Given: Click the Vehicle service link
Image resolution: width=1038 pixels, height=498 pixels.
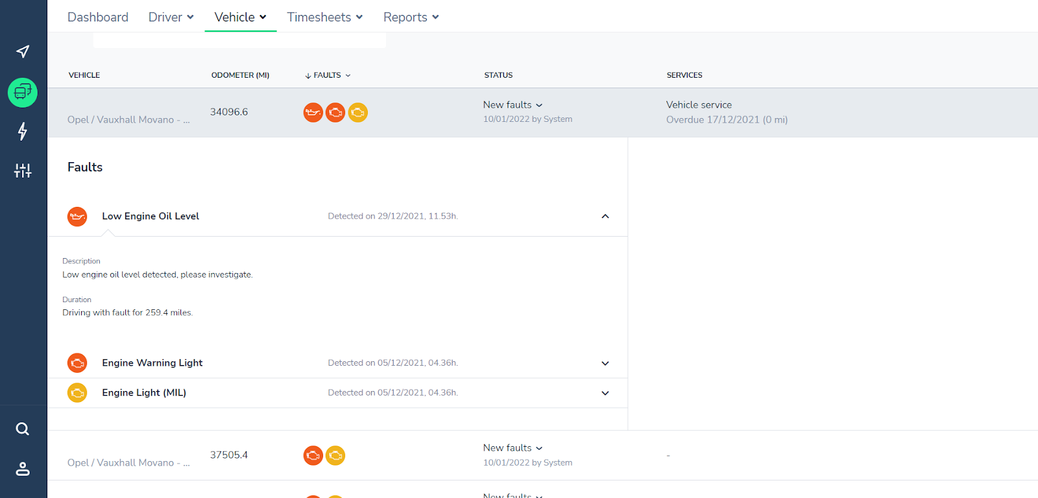Looking at the screenshot, I should tap(699, 105).
